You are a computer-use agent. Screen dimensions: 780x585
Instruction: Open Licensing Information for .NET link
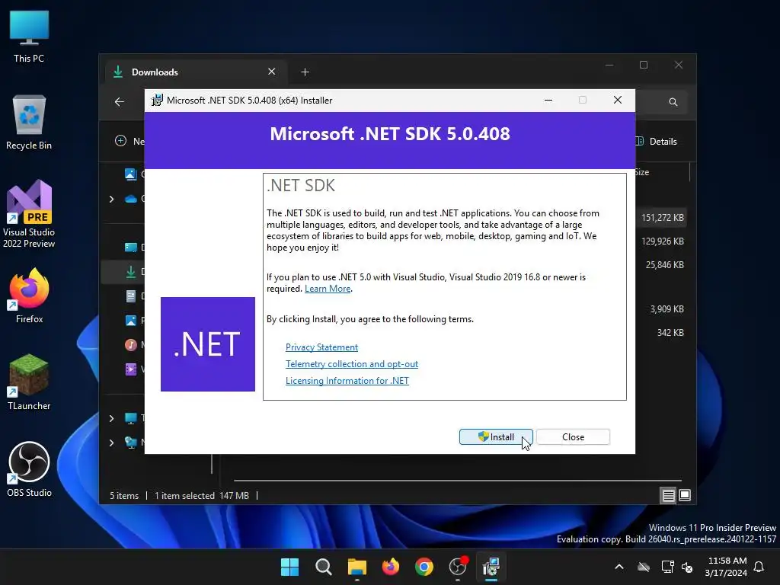(x=347, y=381)
